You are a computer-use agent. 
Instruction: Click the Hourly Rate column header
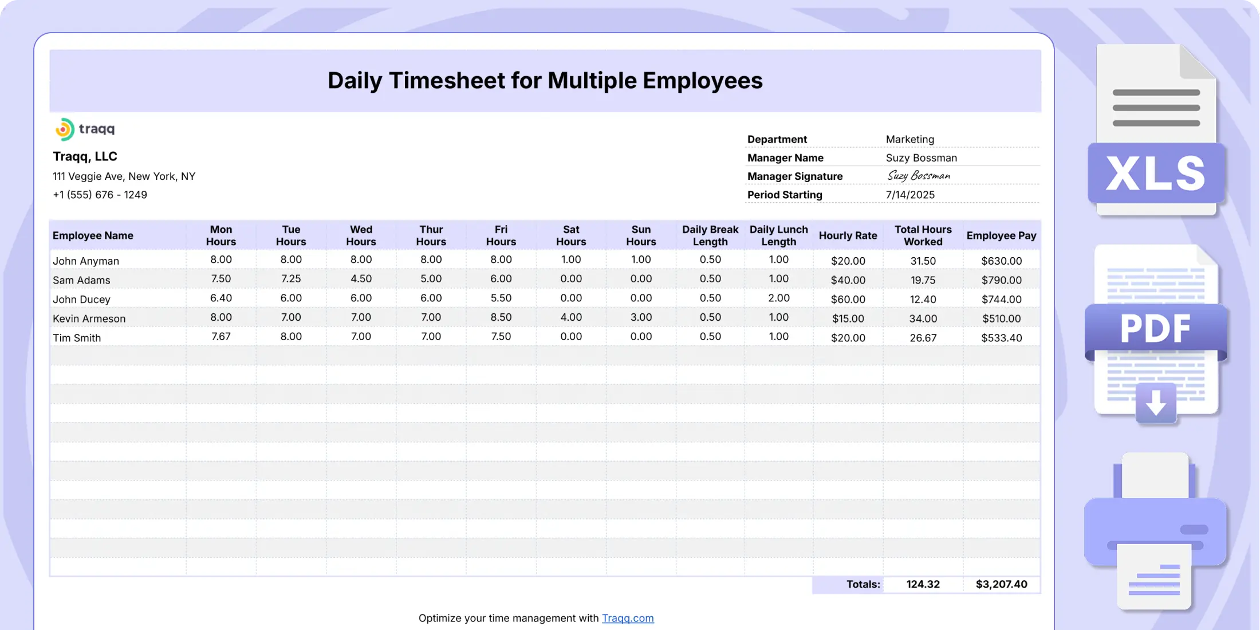[x=848, y=235]
